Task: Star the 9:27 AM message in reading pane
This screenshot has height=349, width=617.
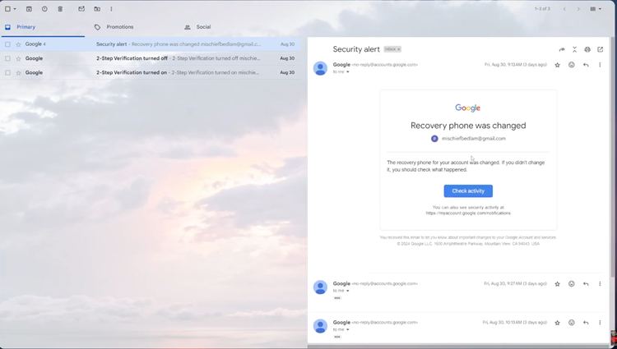Action: [557, 284]
